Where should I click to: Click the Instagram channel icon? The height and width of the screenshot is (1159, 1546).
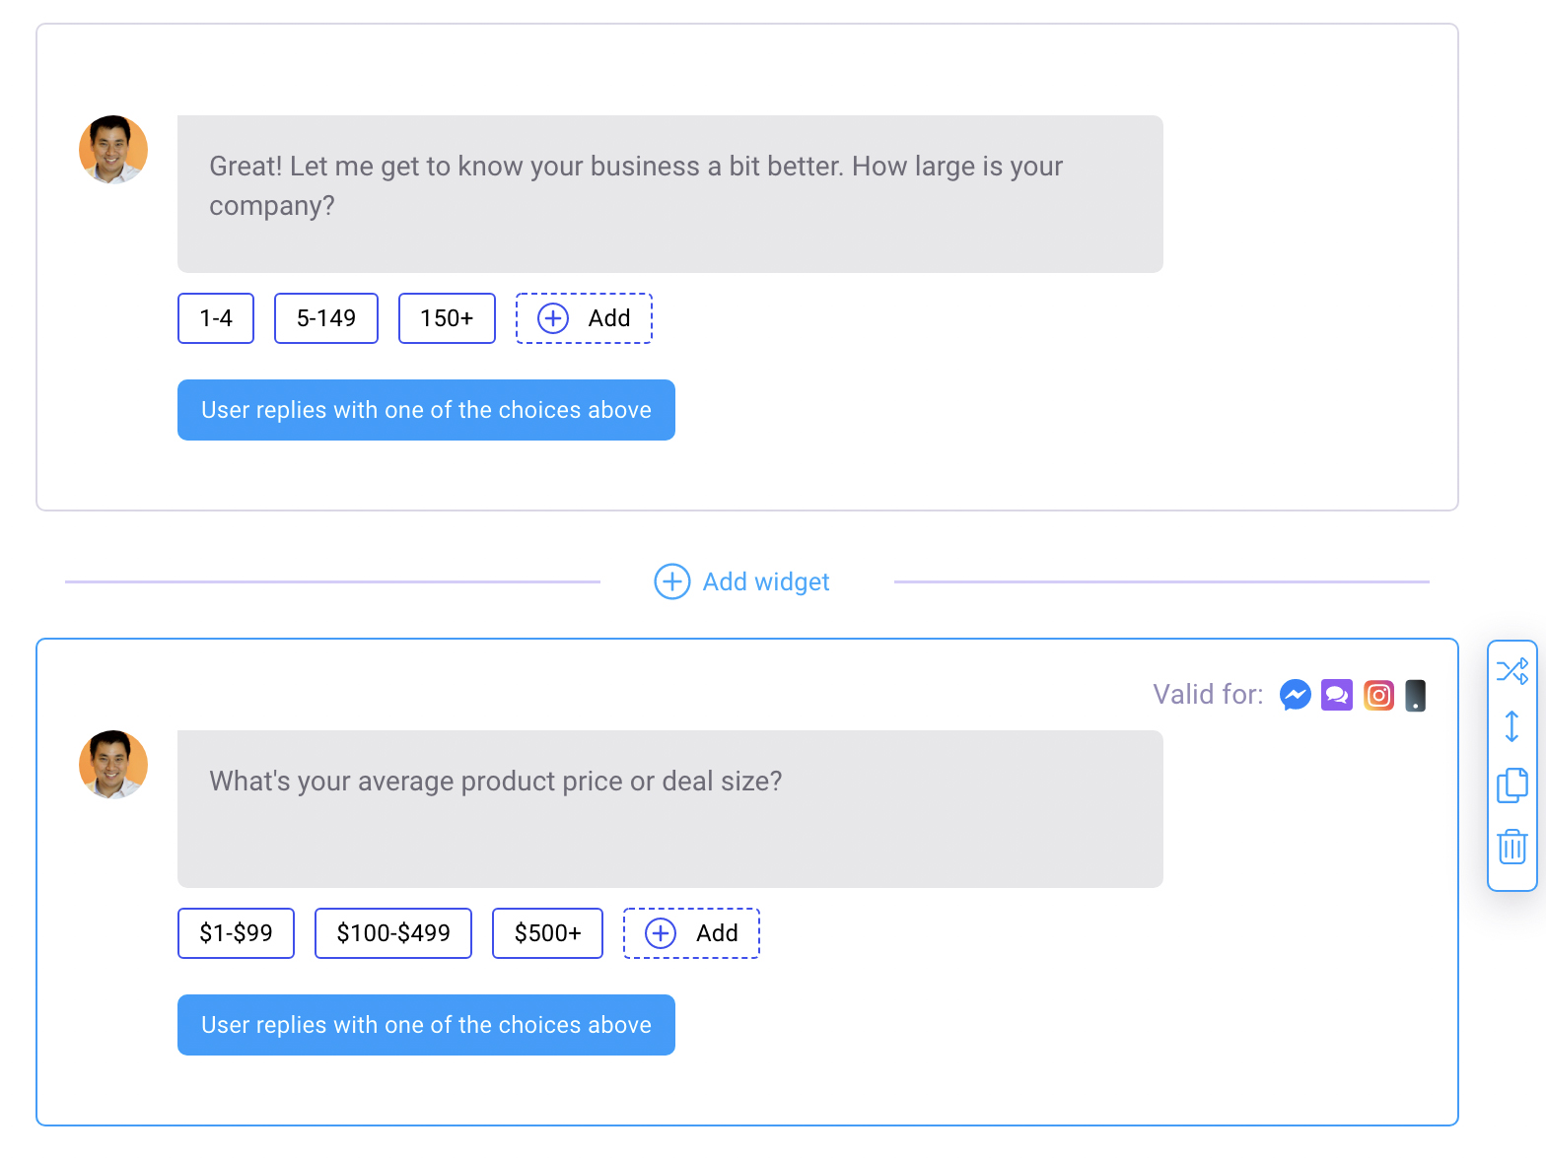click(1378, 695)
